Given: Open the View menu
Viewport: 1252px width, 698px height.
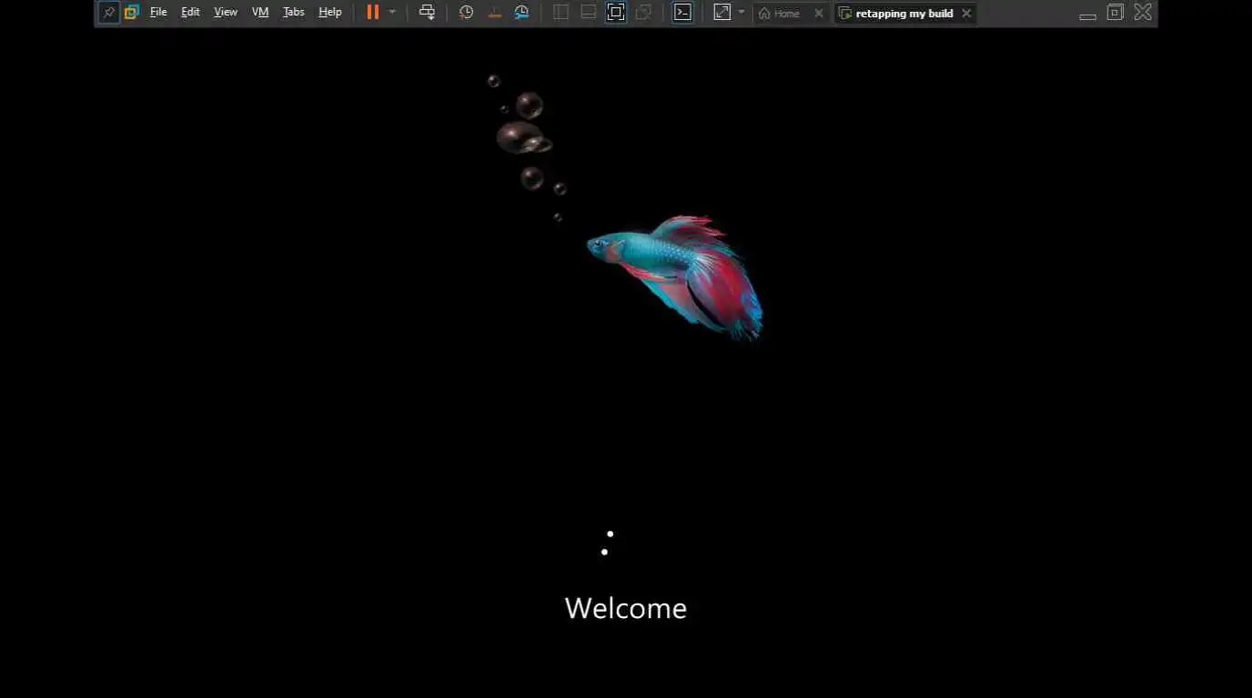Looking at the screenshot, I should pos(226,13).
